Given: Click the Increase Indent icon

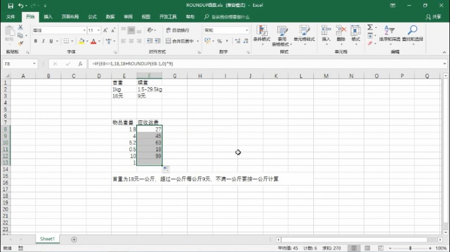Looking at the screenshot, I should [157, 41].
